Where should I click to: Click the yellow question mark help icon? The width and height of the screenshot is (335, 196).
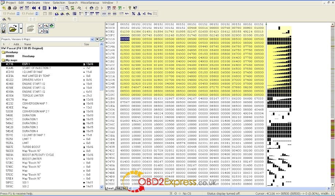tap(130, 8)
